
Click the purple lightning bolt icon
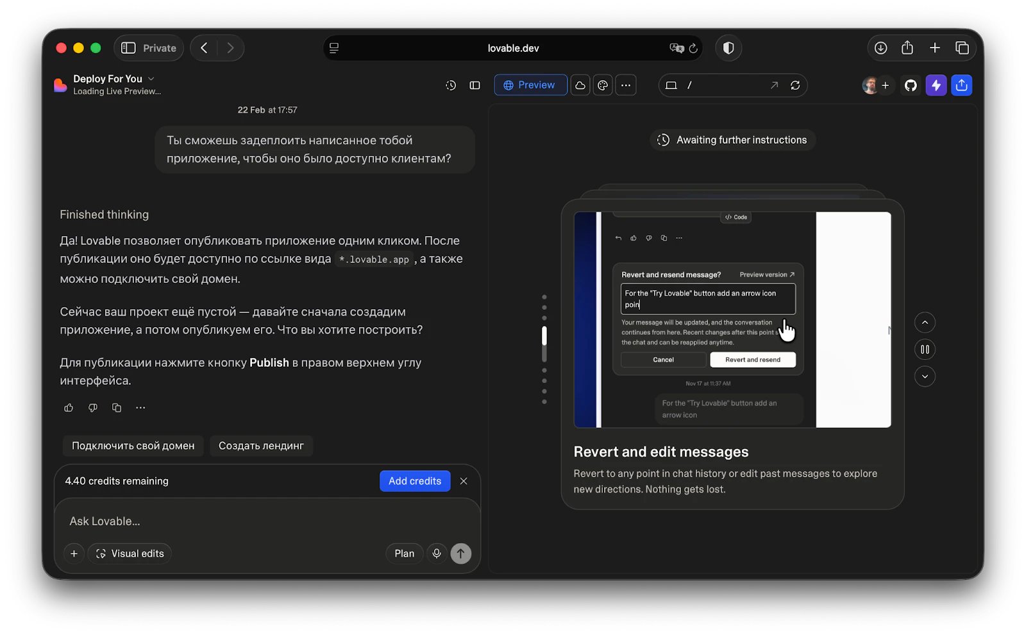coord(936,85)
